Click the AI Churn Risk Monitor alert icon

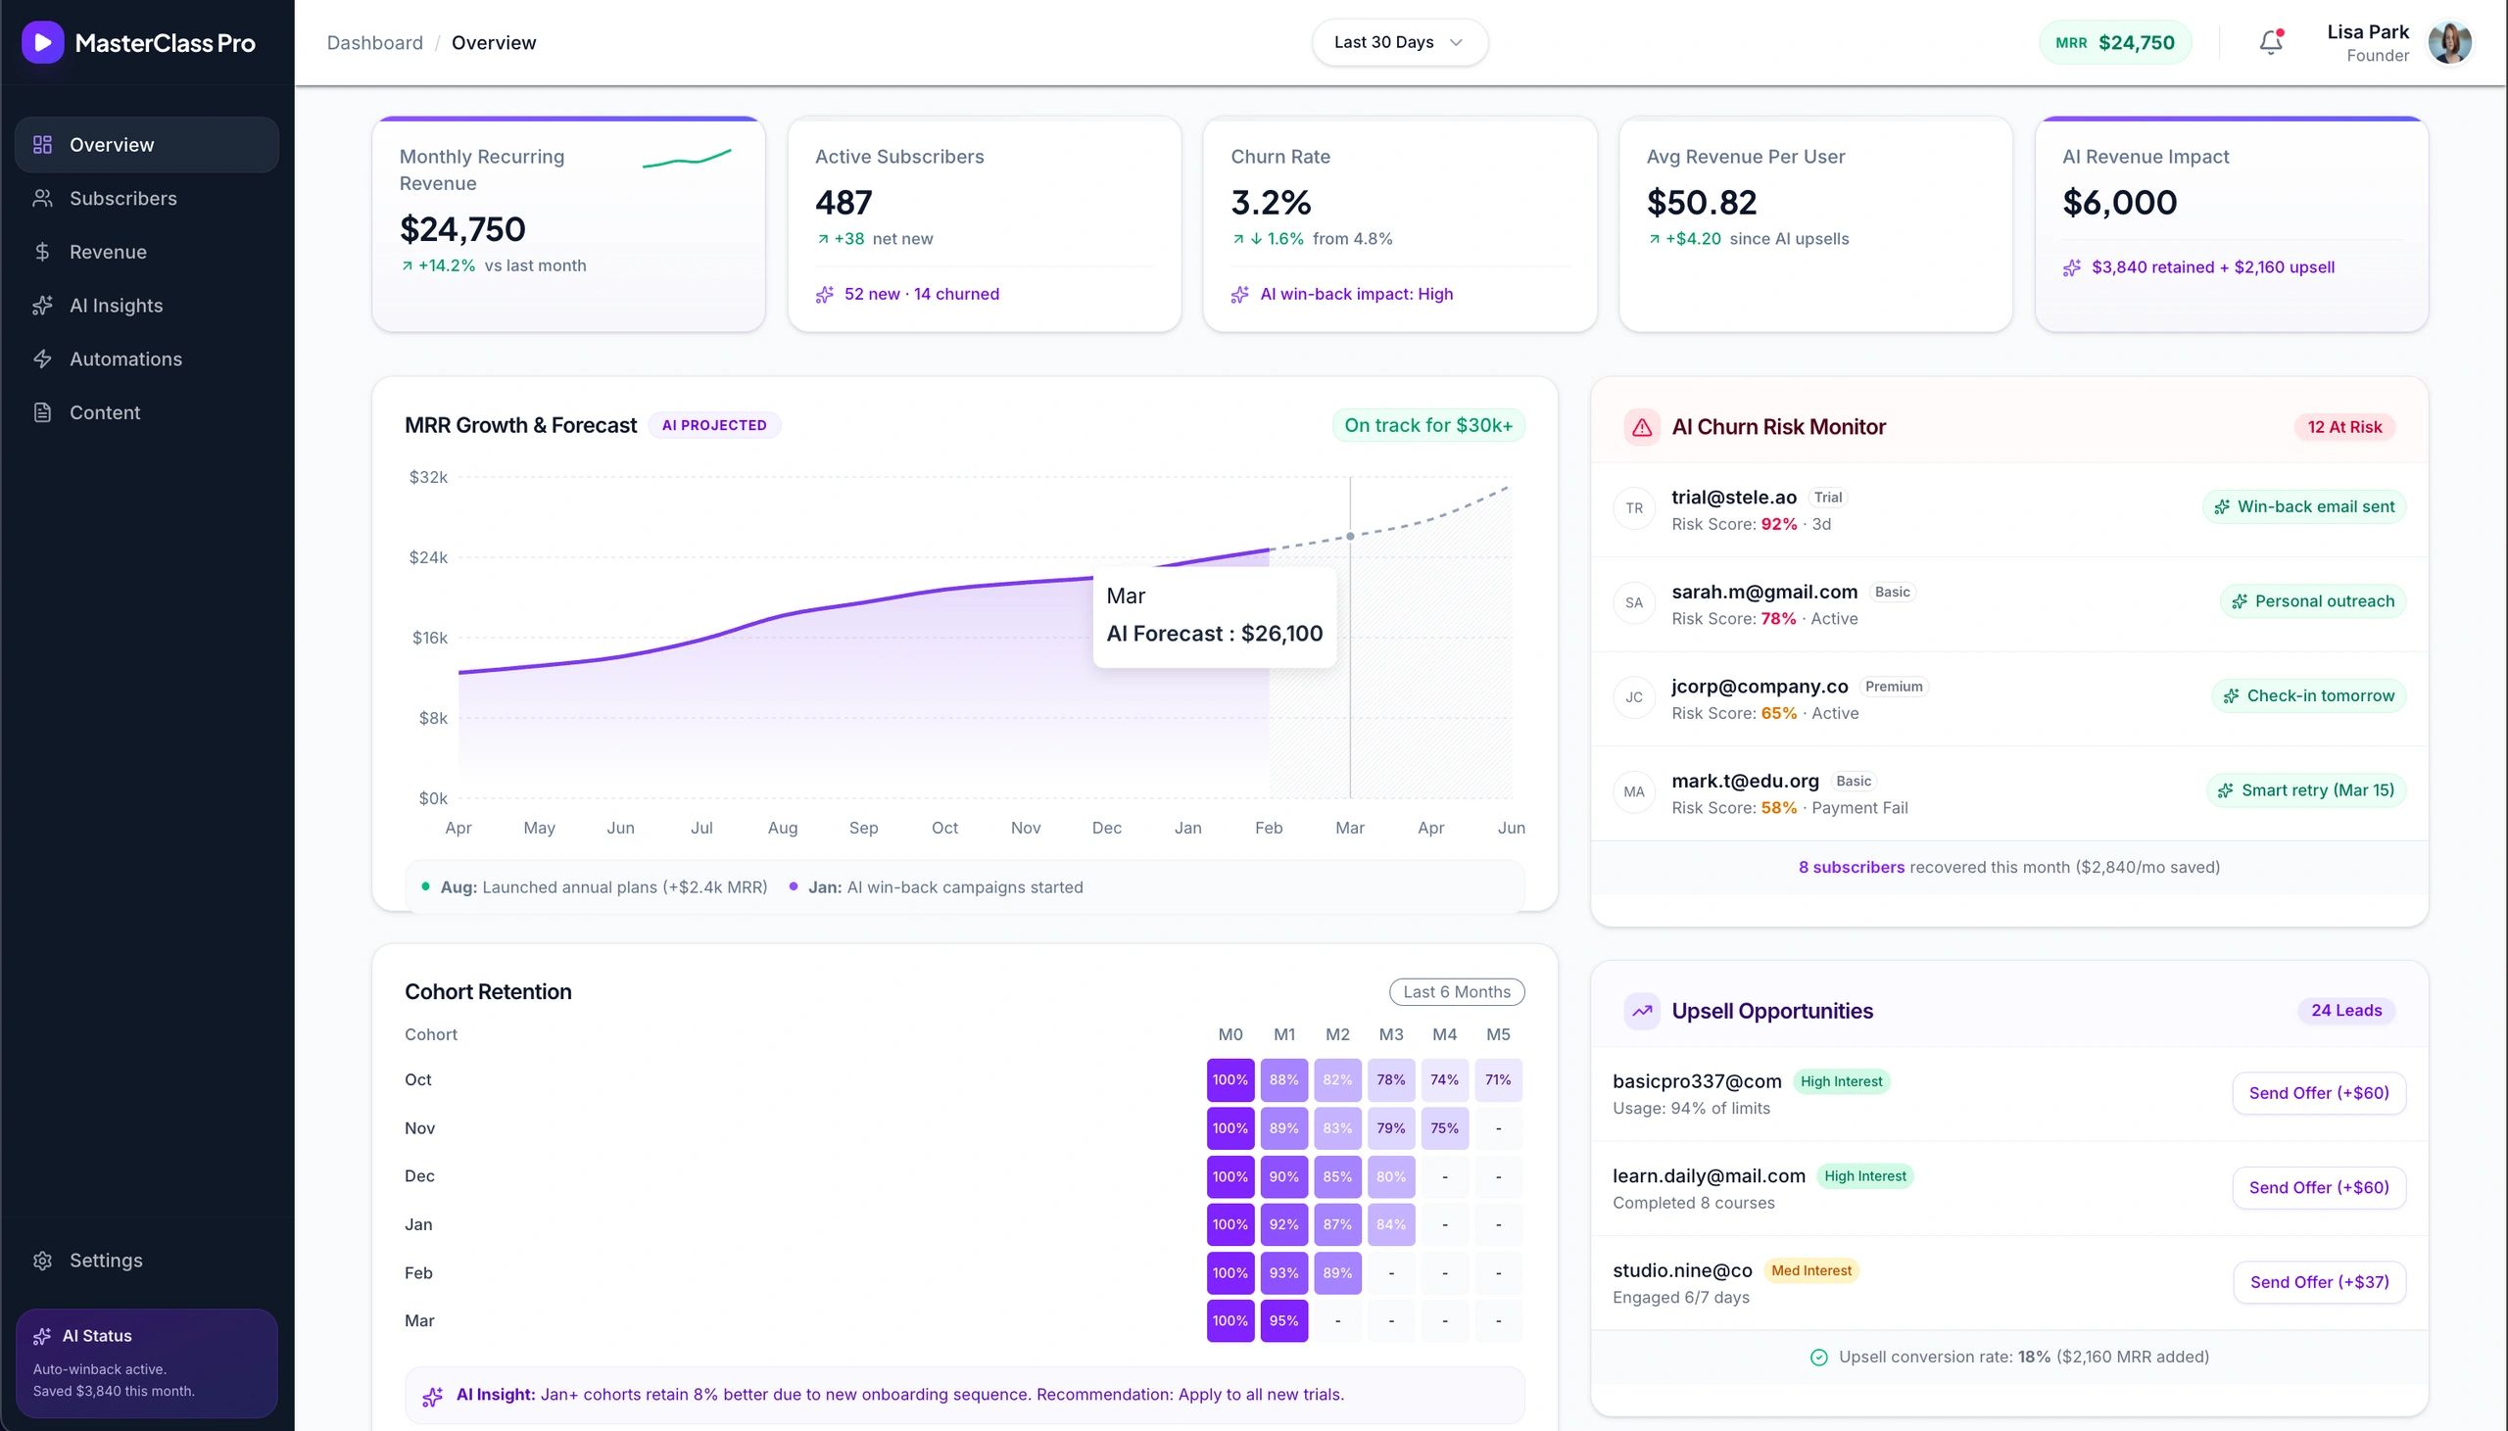(1642, 425)
